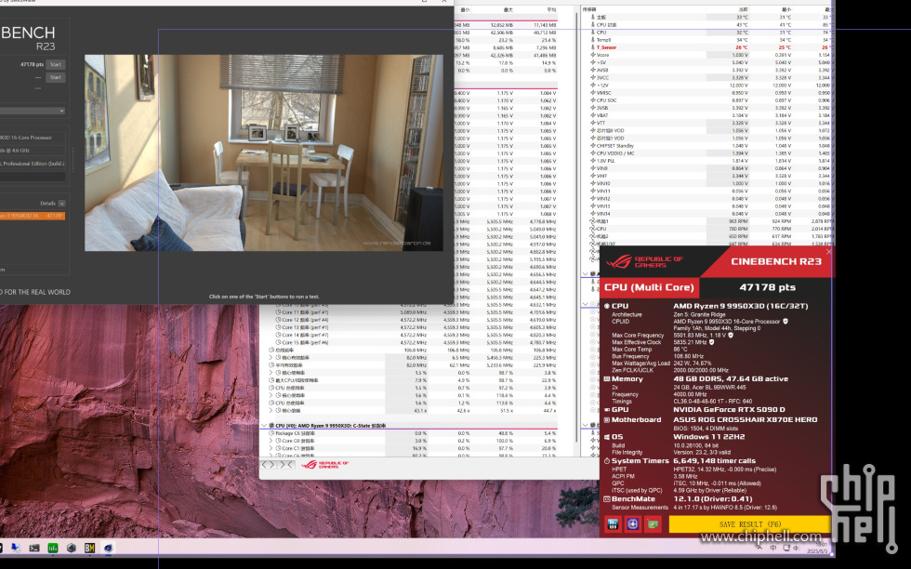911x569 pixels.
Task: Click the 16-Core Processor field in Cinebench
Action: [x=32, y=138]
